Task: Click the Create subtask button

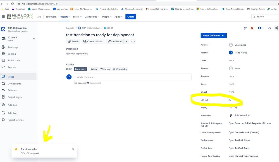Action: [93, 41]
